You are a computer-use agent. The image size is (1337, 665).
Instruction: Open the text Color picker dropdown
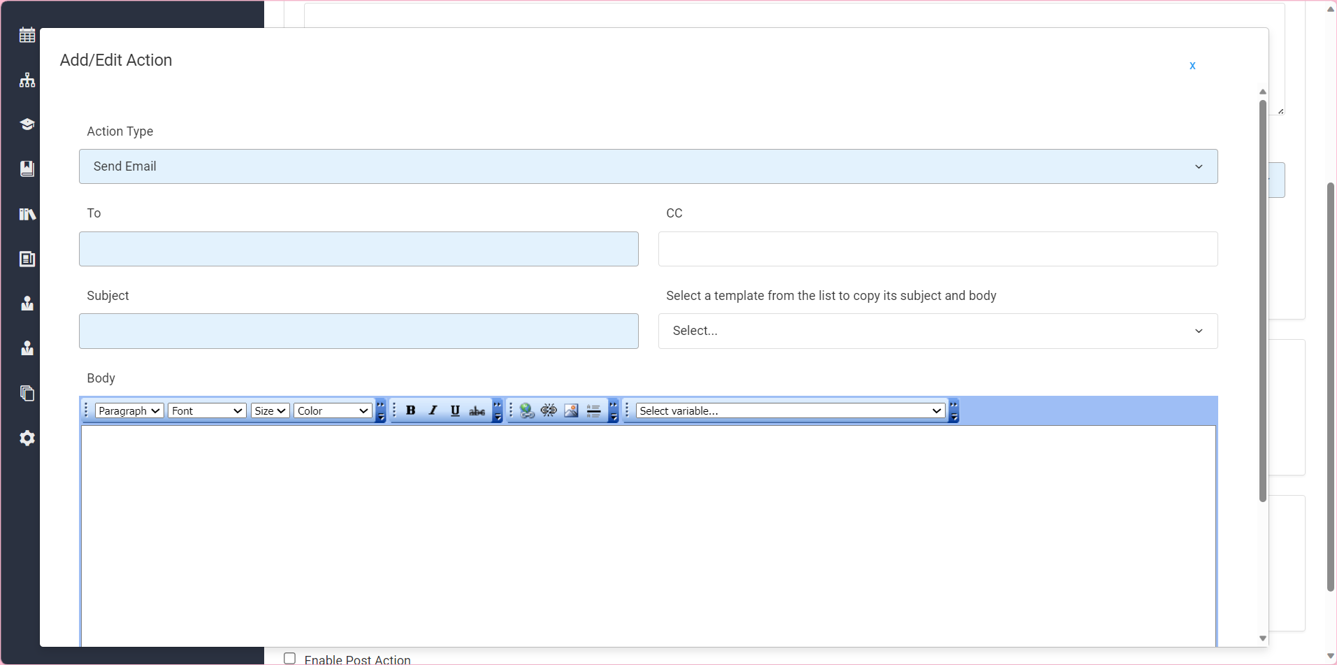pos(333,410)
